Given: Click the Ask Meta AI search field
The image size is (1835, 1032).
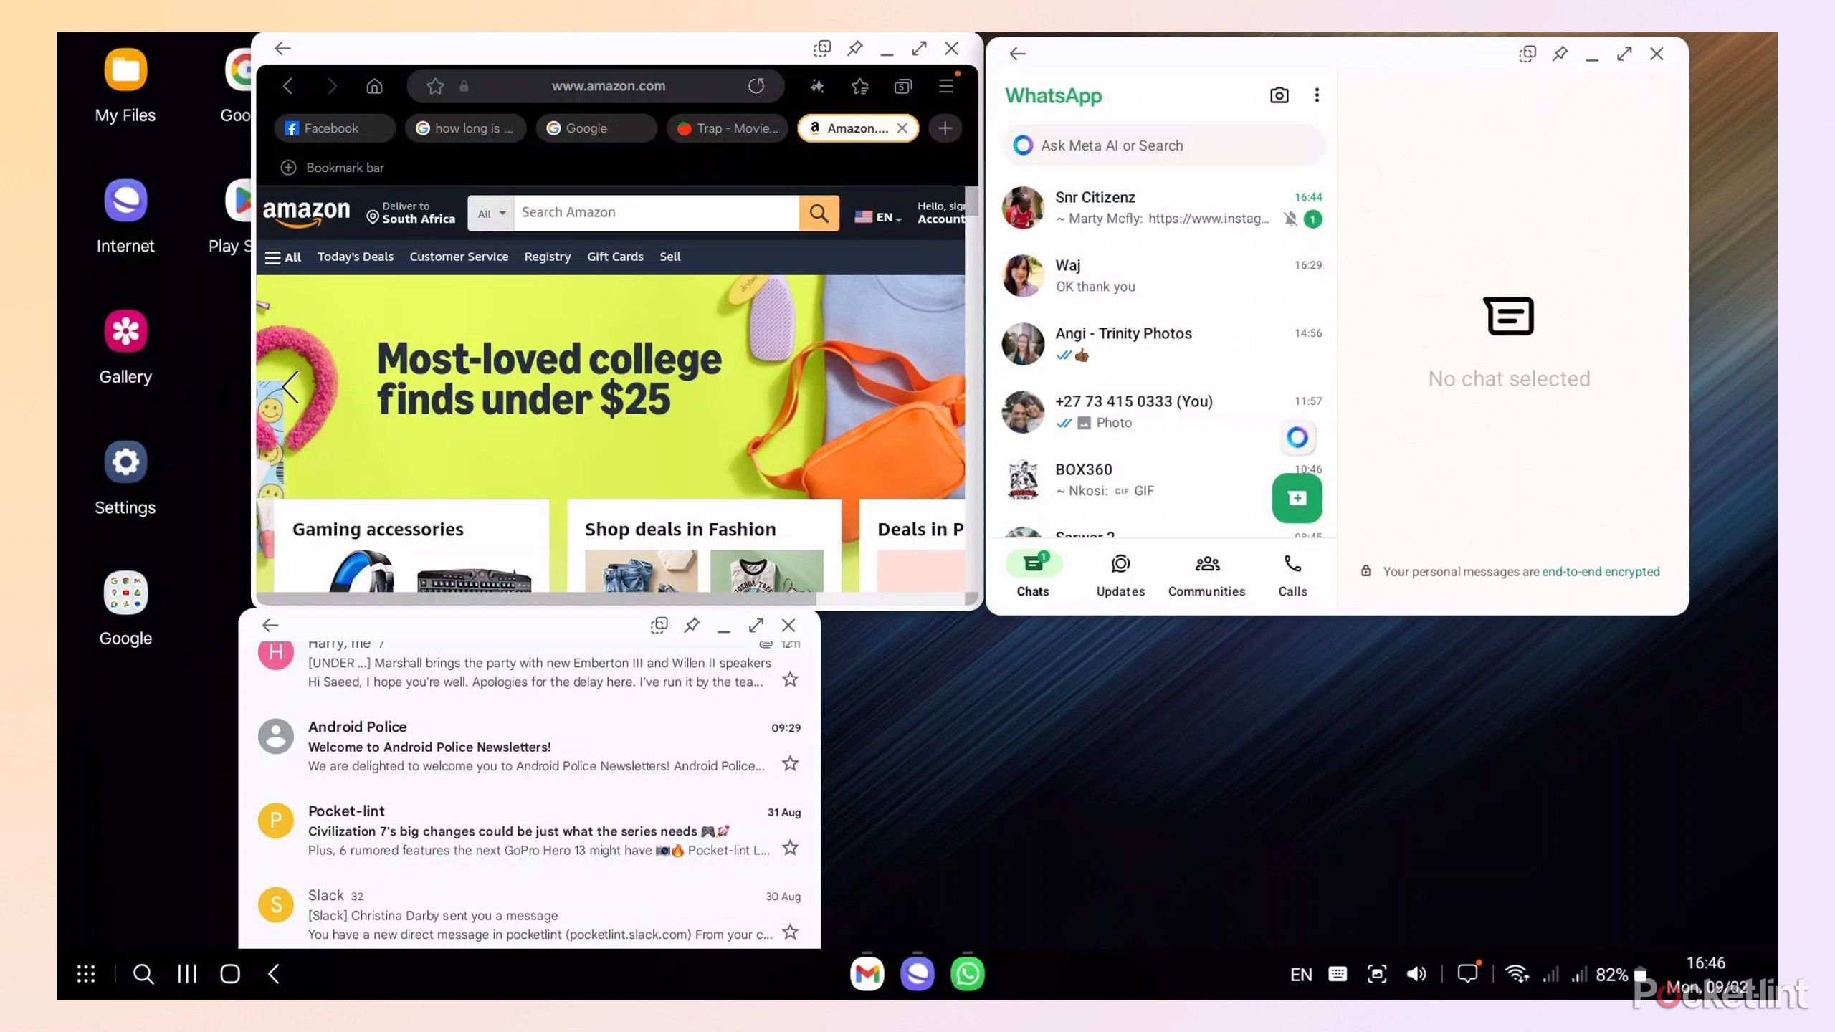Looking at the screenshot, I should 1163,145.
